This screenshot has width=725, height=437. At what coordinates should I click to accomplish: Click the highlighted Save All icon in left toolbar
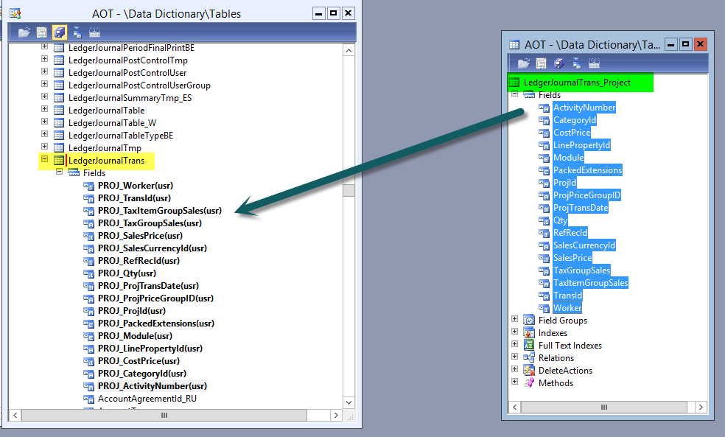coord(59,32)
